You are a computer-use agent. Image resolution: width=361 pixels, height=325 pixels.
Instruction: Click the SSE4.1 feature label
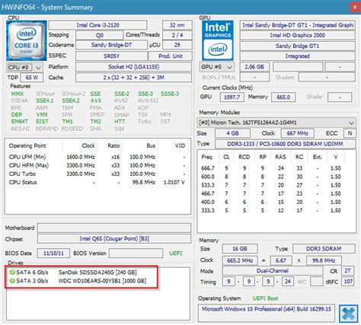(45, 100)
